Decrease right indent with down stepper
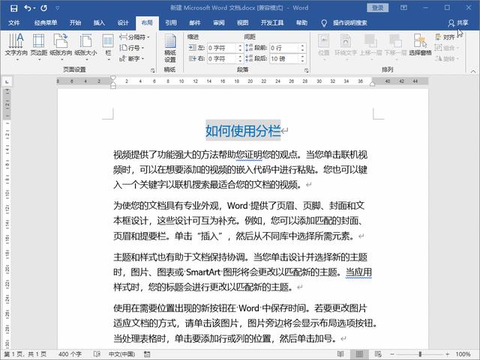 240,61
